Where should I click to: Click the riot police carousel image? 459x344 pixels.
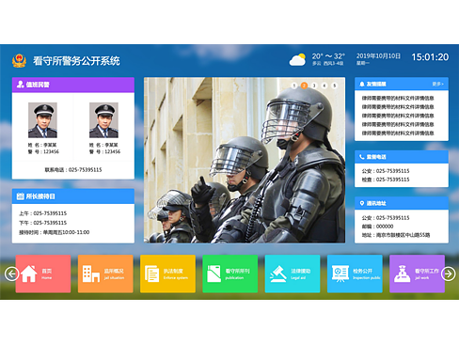[245, 160]
